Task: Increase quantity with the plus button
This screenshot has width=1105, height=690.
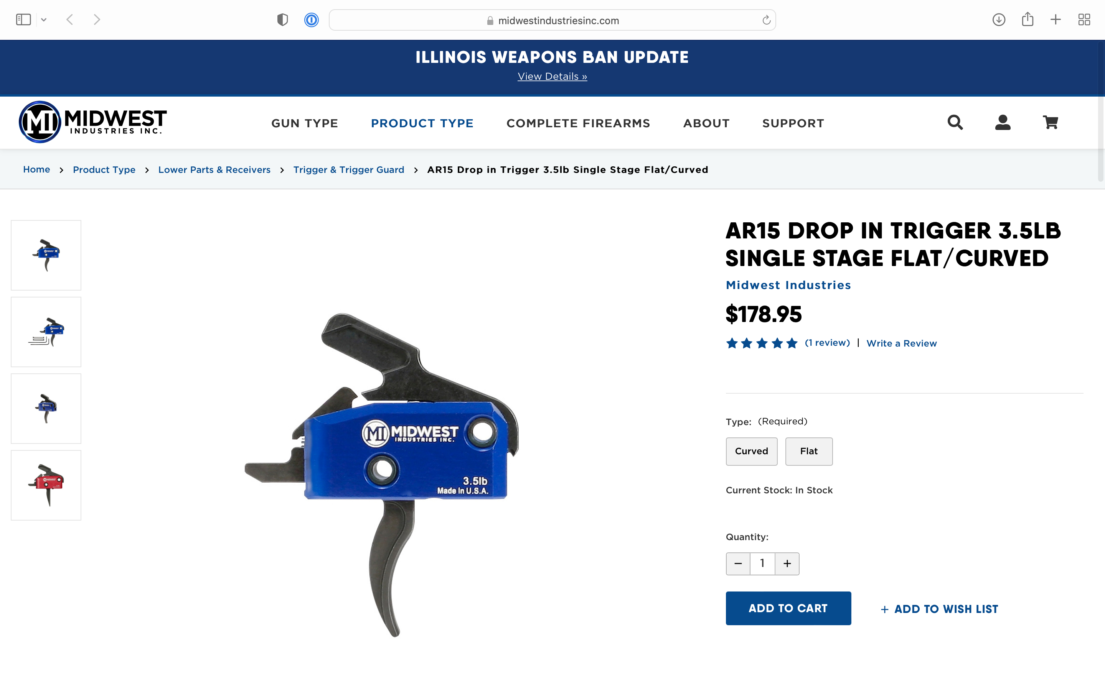Action: tap(787, 563)
